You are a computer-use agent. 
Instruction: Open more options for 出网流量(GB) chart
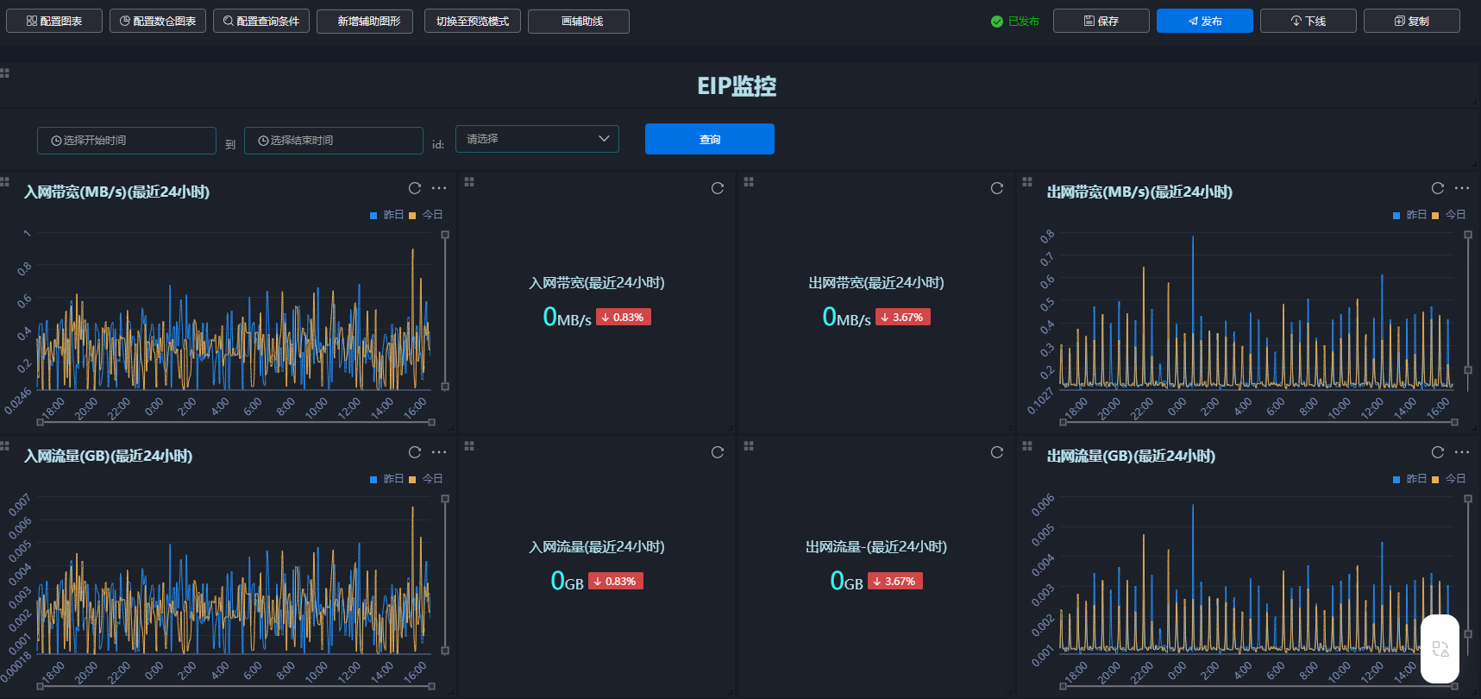1461,452
